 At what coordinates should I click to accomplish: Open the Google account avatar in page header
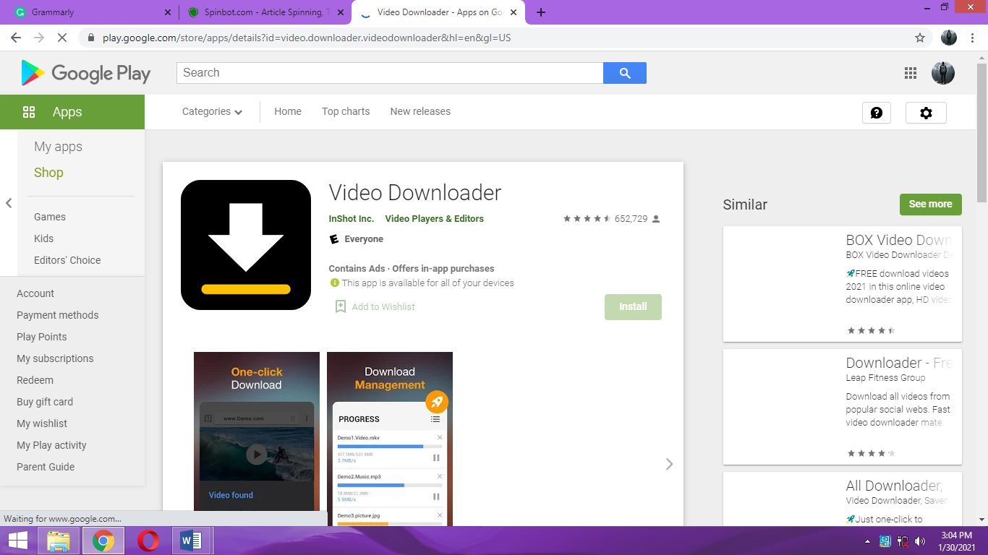click(x=943, y=73)
